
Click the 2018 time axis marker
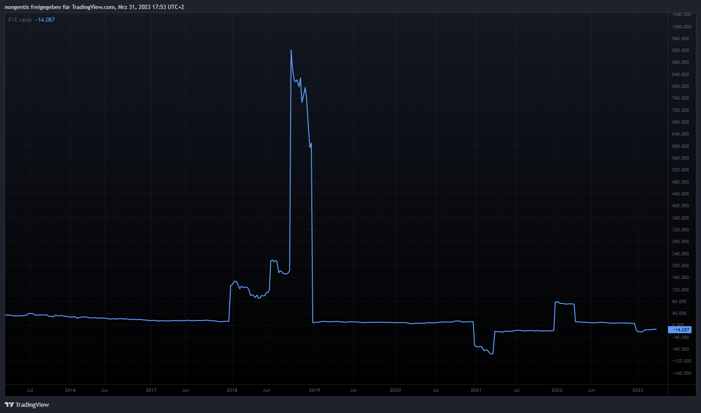tap(232, 390)
